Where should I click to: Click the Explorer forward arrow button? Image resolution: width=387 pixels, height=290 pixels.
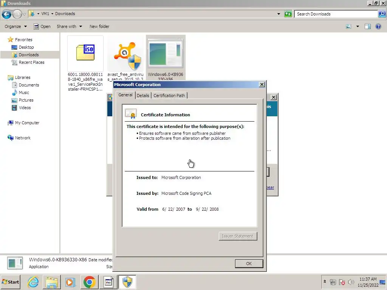click(x=17, y=14)
